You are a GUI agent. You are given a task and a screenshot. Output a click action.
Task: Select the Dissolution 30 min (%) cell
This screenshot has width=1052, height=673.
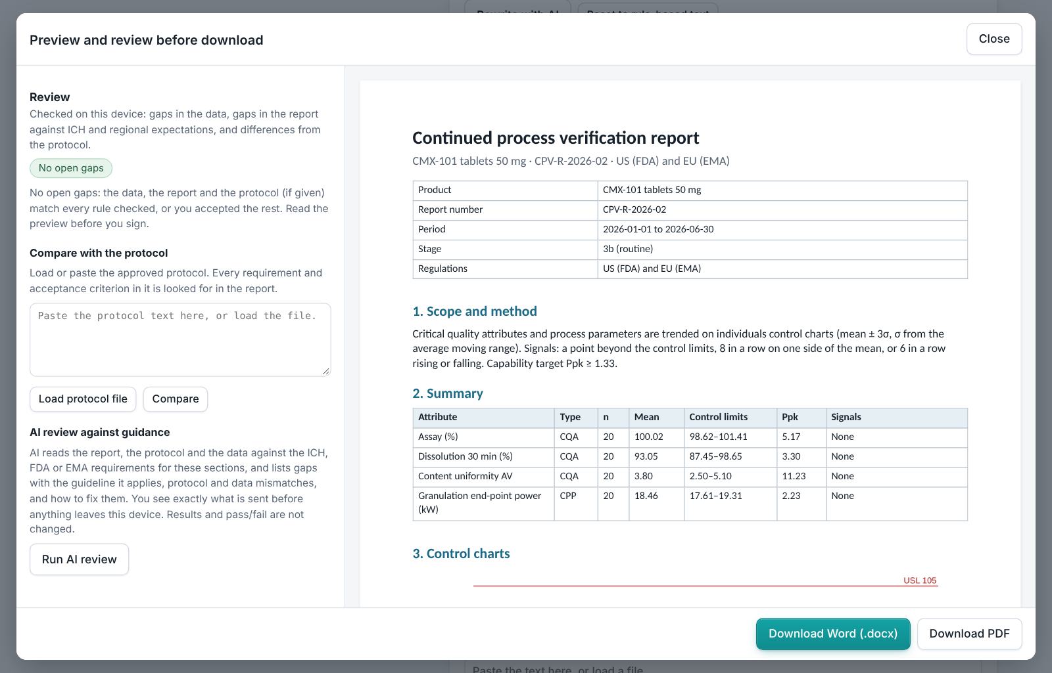click(483, 457)
